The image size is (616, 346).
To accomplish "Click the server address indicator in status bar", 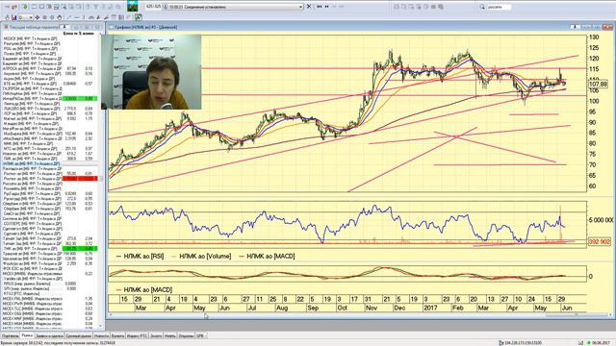I will coord(521,343).
